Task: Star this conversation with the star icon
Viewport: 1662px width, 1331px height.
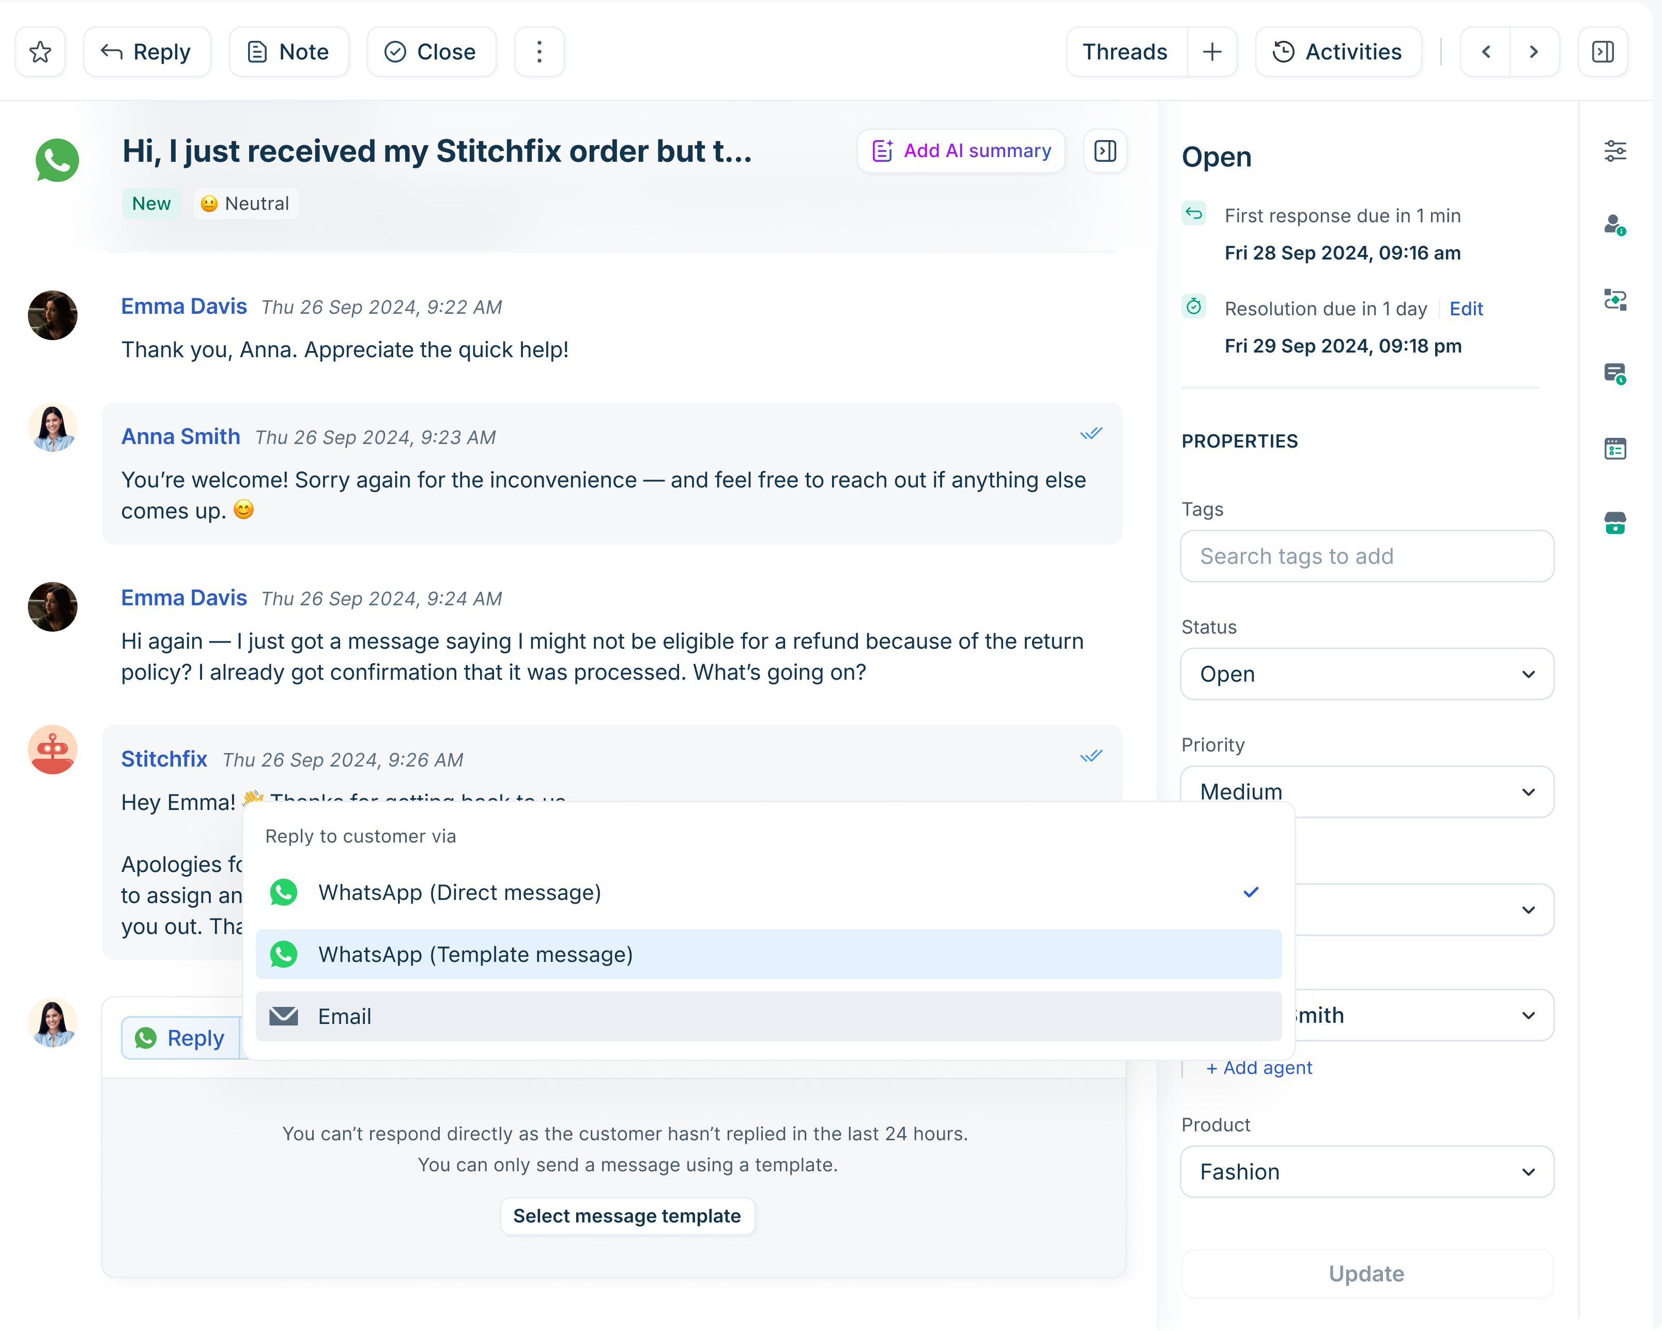Action: tap(40, 52)
